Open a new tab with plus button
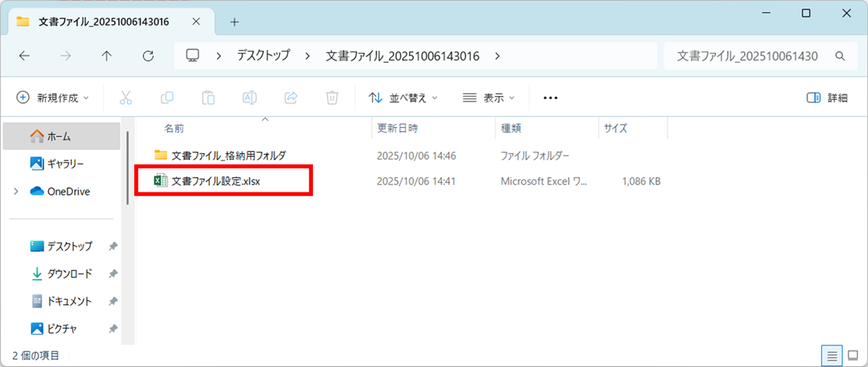868x367 pixels. [x=234, y=22]
